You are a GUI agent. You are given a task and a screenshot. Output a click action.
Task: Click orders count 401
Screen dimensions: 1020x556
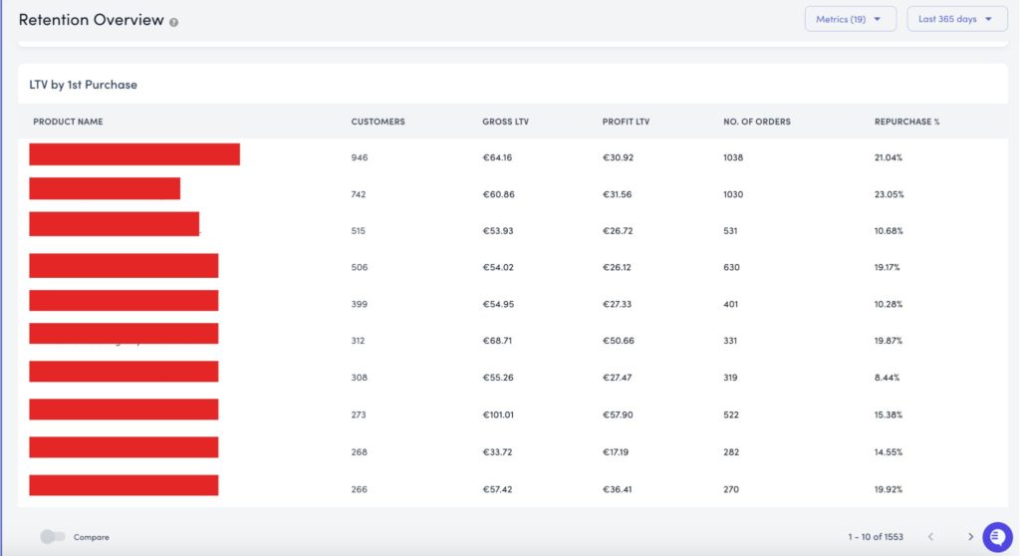pos(730,304)
